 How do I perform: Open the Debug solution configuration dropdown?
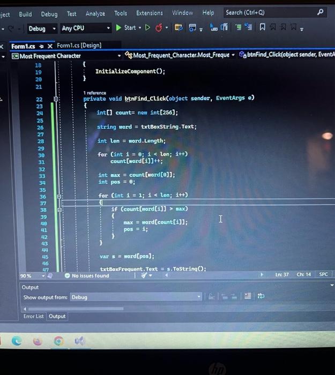(42, 29)
